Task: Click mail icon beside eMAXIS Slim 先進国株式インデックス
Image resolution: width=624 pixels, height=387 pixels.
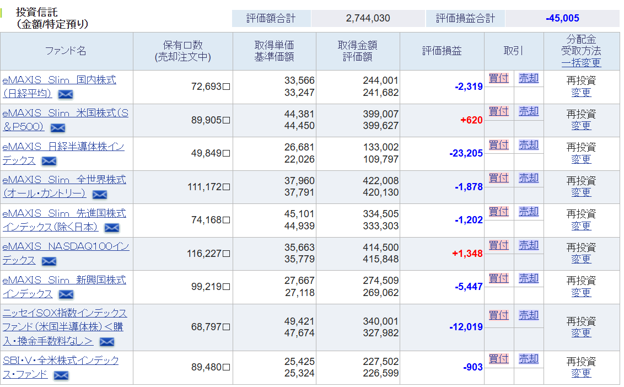Action: pyautogui.click(x=112, y=228)
